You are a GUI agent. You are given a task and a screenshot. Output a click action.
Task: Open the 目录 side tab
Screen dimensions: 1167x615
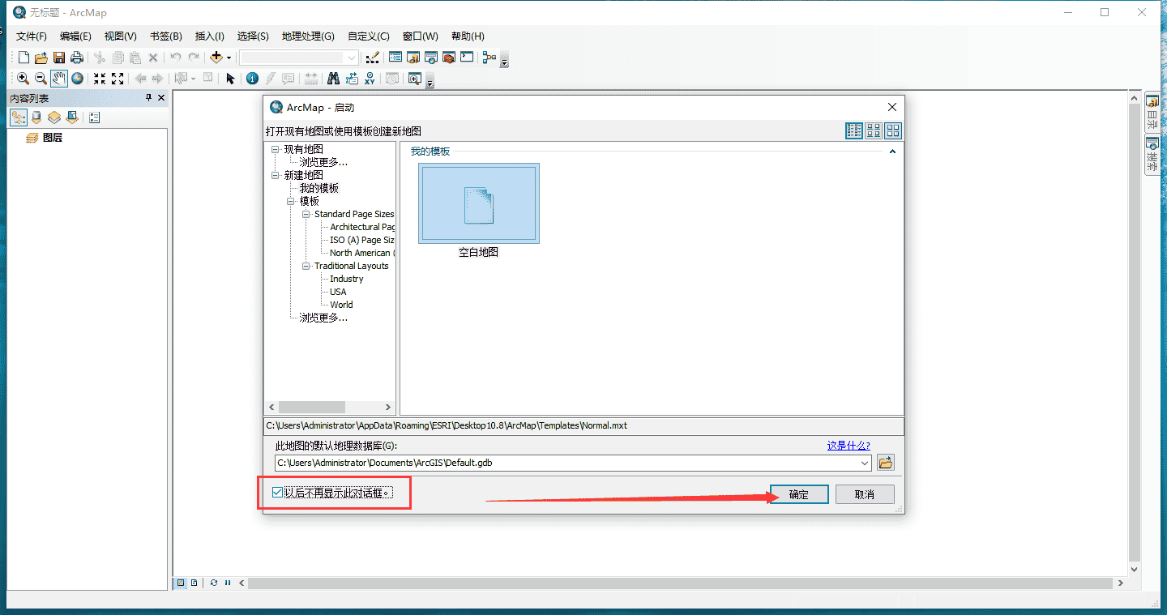(1152, 113)
